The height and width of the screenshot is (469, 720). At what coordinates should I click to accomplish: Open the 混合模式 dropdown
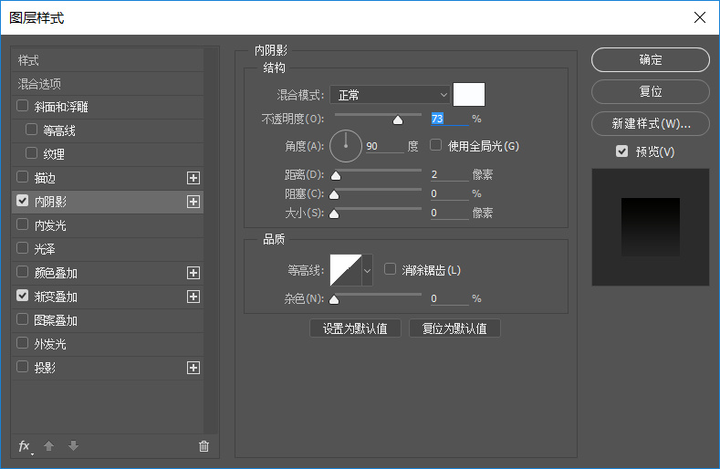pos(390,95)
